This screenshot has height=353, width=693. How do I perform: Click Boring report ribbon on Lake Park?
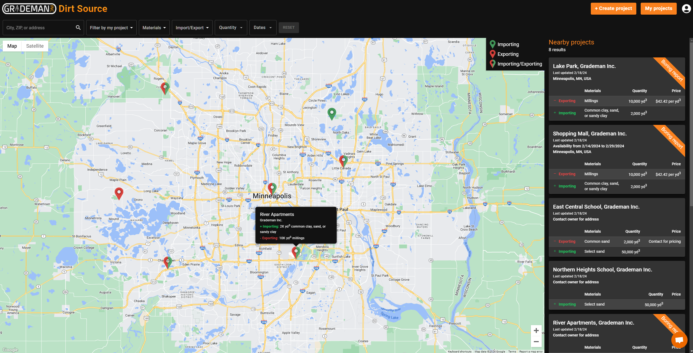click(672, 70)
